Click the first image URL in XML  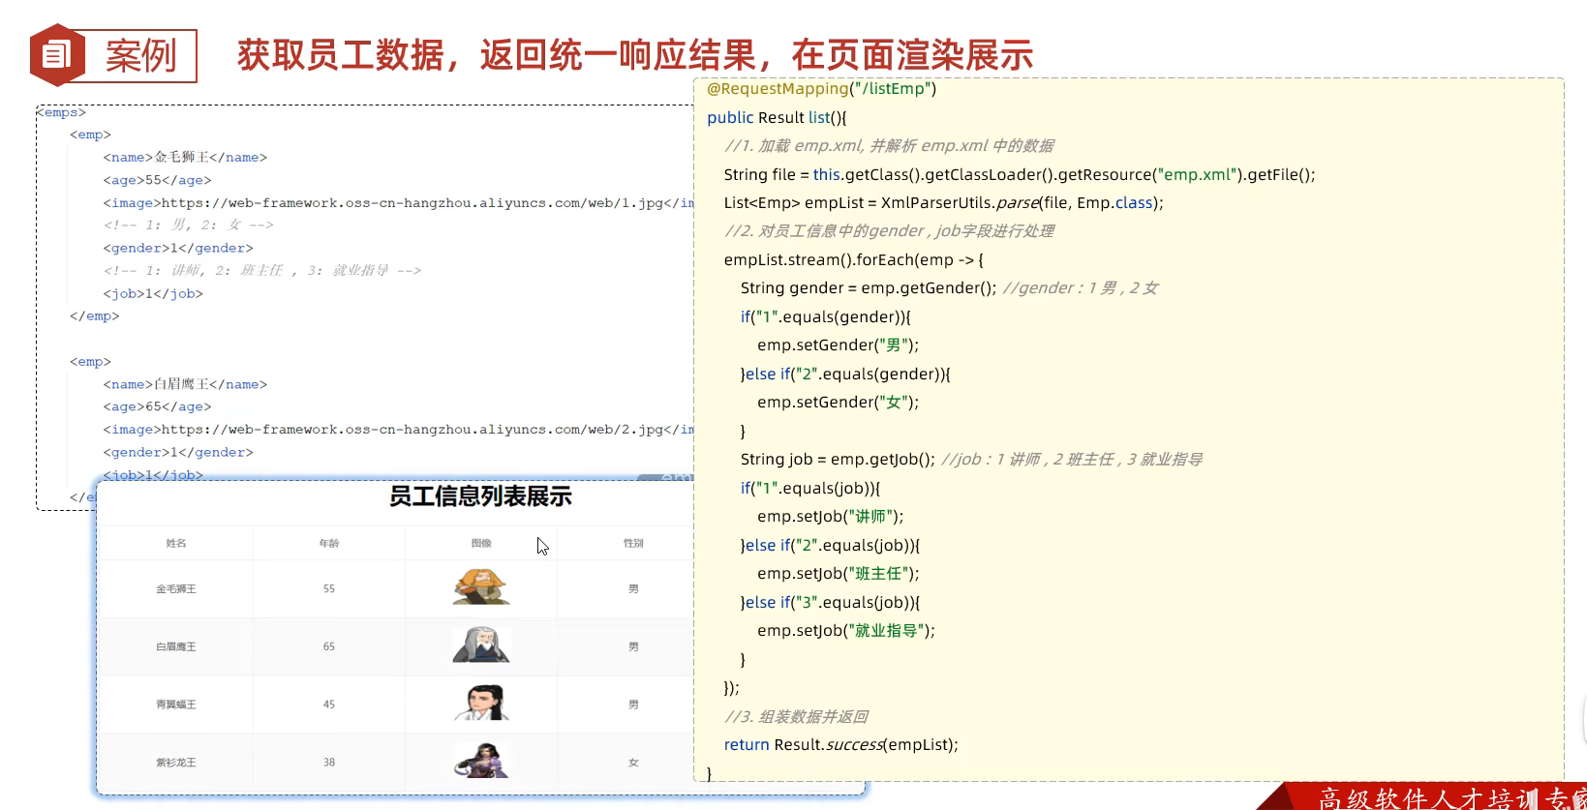pyautogui.click(x=412, y=203)
